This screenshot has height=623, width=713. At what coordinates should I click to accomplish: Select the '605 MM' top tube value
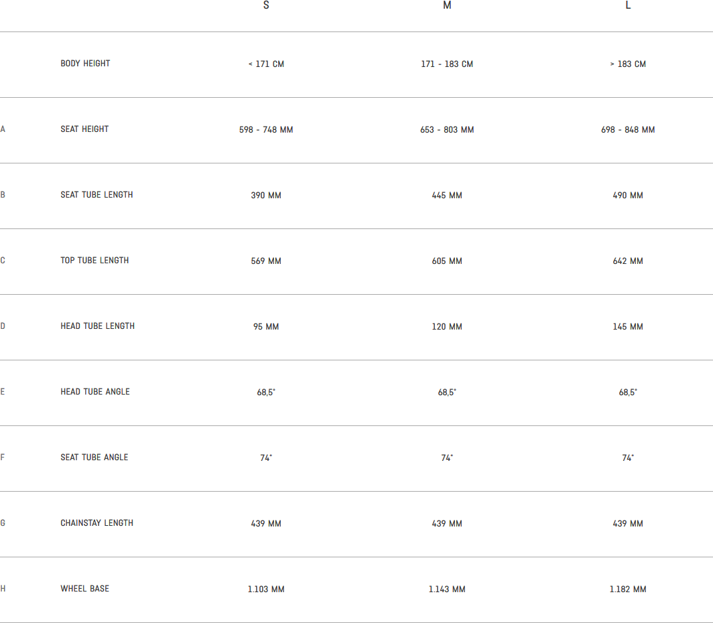(x=447, y=261)
